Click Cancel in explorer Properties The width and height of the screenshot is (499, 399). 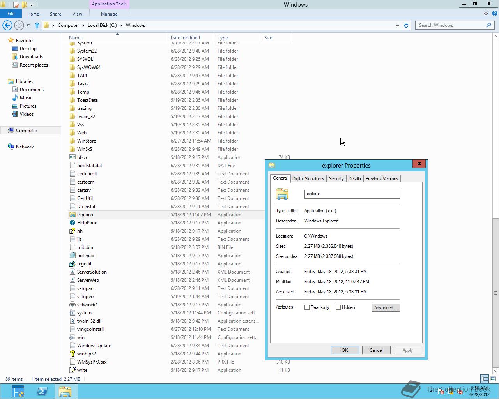pos(376,350)
